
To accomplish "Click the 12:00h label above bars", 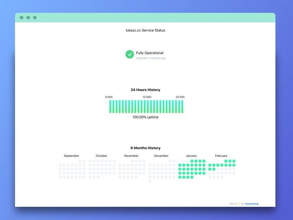I will coord(147,97).
